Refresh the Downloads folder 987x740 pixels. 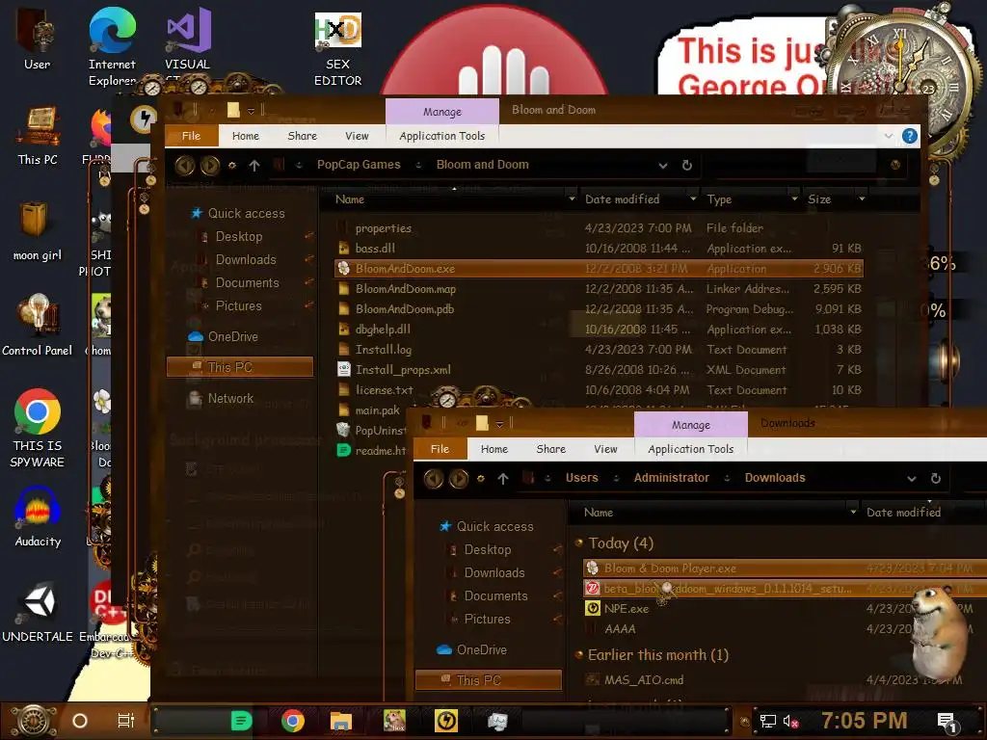coord(935,478)
